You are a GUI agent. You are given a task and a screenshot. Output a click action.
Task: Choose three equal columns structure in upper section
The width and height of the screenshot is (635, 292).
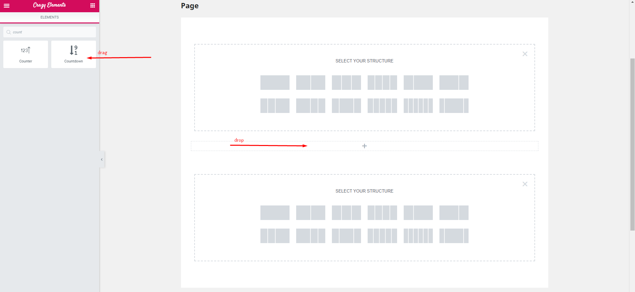(x=346, y=83)
